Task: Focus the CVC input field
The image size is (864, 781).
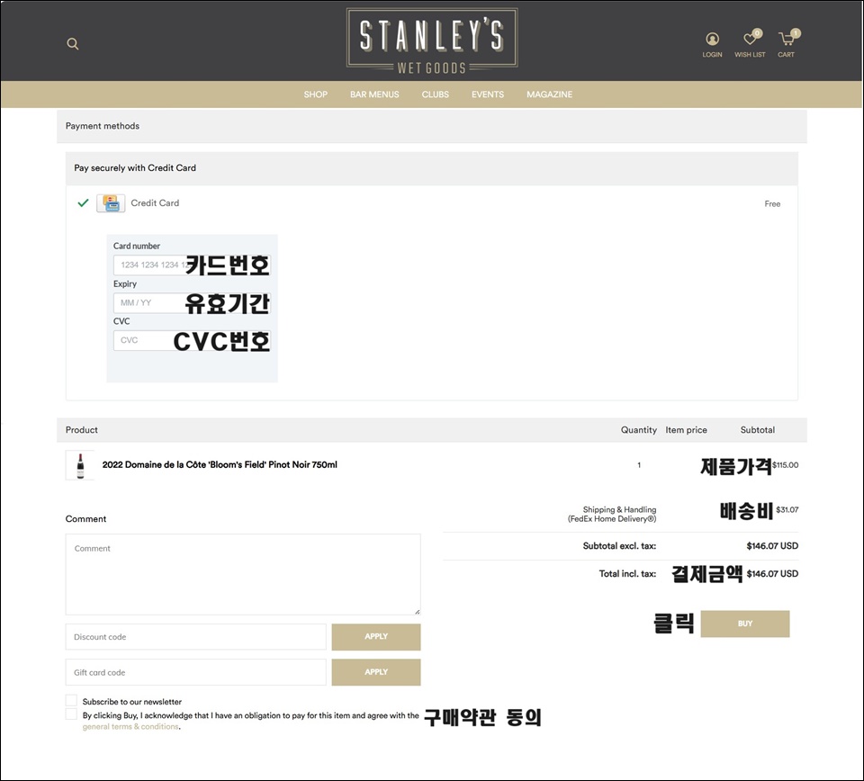Action: [x=192, y=340]
